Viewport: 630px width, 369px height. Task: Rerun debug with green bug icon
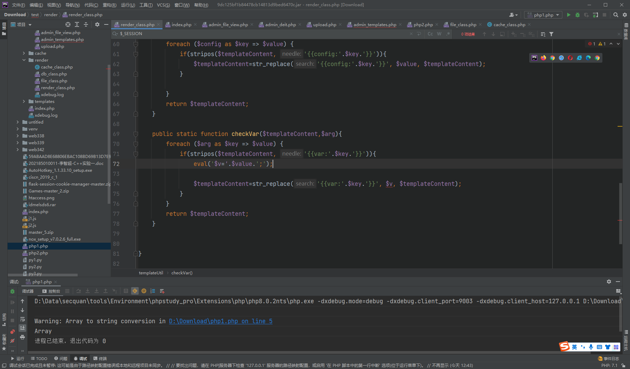click(x=12, y=291)
